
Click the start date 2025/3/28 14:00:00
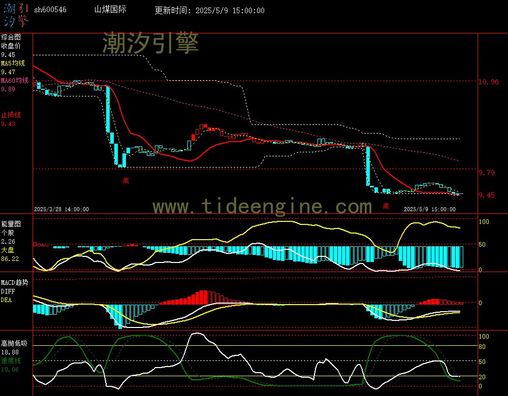pyautogui.click(x=61, y=210)
